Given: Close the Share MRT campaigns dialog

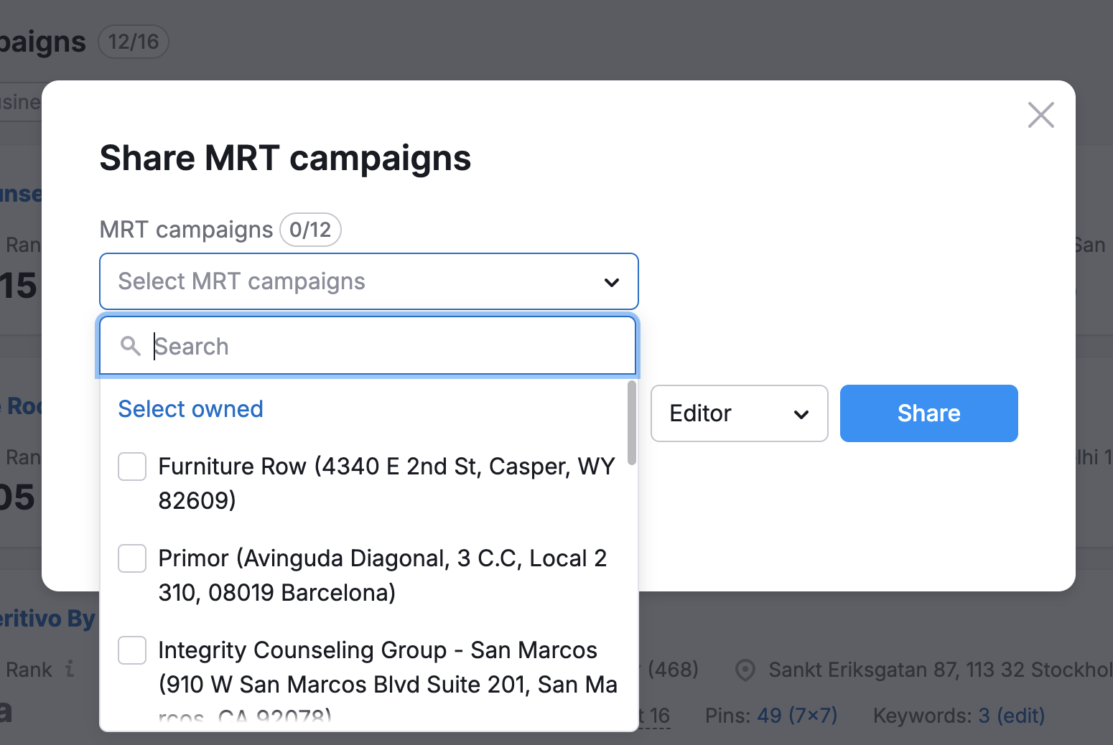Looking at the screenshot, I should pos(1040,115).
